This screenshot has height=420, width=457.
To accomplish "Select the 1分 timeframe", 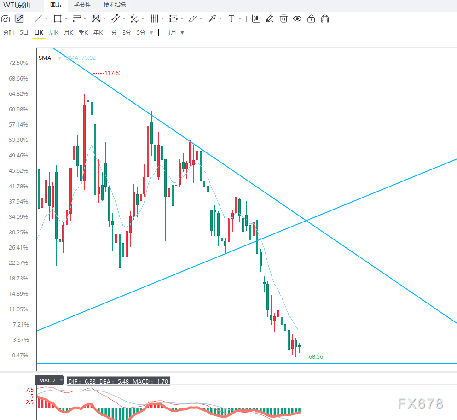I will (x=112, y=32).
